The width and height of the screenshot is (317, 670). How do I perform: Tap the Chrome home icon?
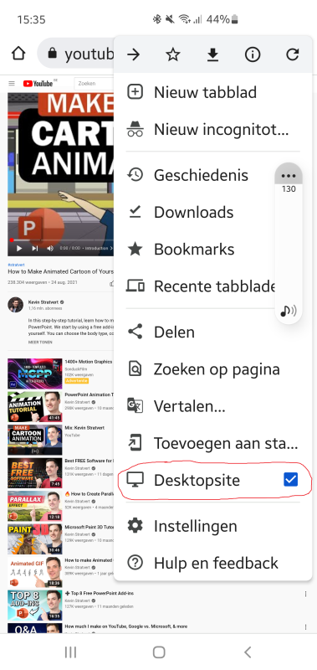pos(18,54)
